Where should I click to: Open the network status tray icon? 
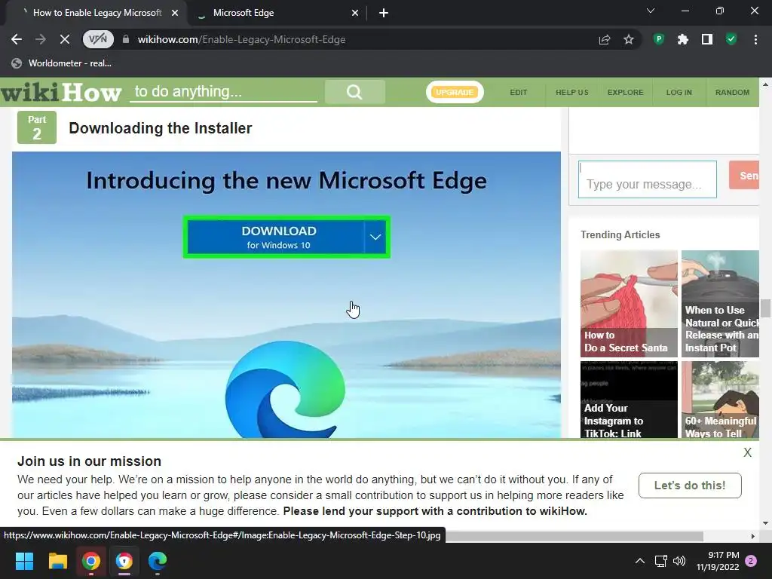660,561
